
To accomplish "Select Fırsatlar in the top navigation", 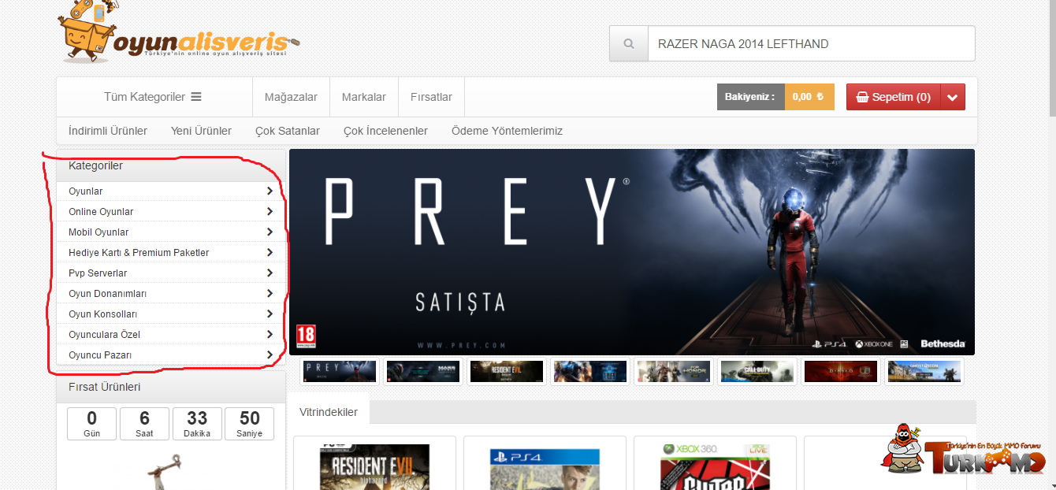I will [x=431, y=97].
